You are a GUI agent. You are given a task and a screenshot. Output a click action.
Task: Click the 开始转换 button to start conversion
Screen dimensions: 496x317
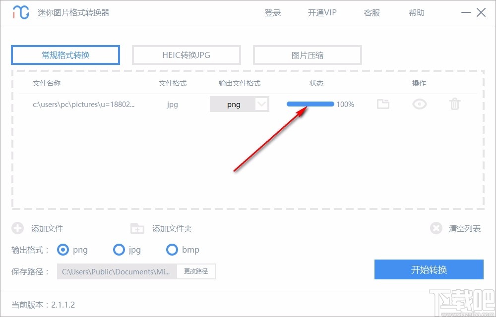point(429,269)
